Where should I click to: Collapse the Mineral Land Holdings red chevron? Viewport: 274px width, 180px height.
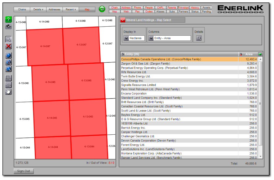click(123, 20)
